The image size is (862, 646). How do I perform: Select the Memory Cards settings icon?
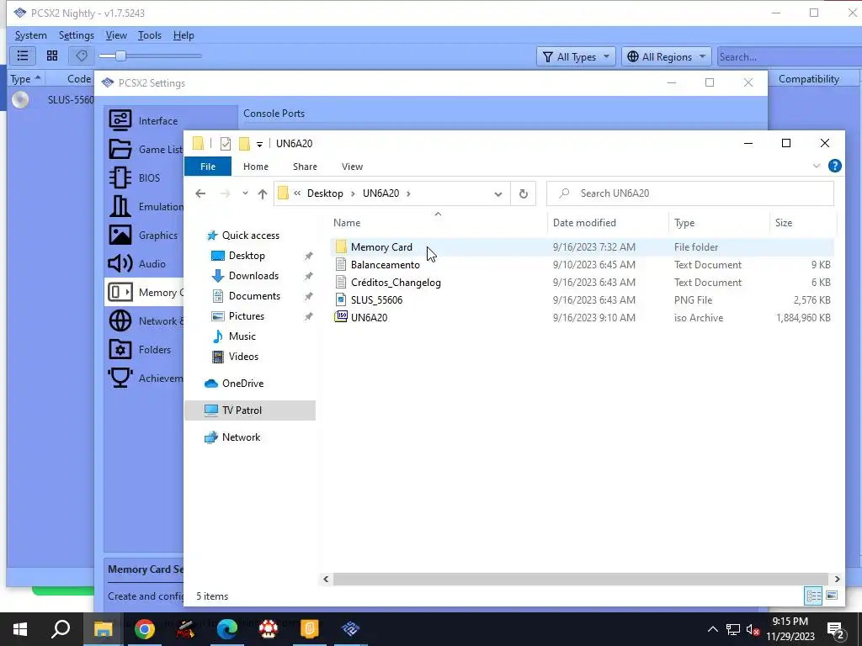click(120, 292)
